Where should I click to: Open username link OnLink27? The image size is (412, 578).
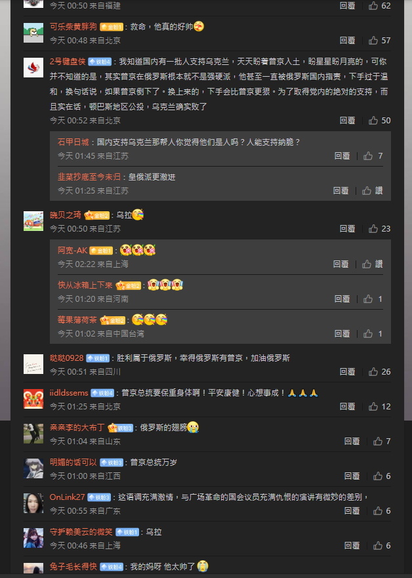[68, 497]
